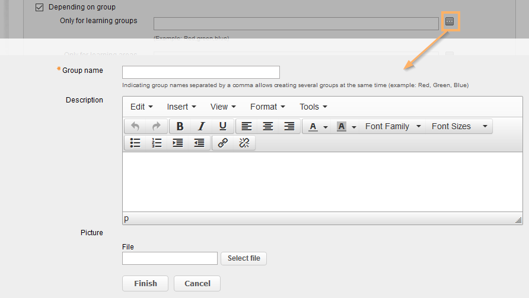Click the Undo arrow icon
529x298 pixels.
pos(135,126)
